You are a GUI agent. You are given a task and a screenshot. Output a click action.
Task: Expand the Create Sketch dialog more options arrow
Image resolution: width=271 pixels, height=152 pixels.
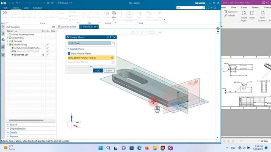[91, 66]
